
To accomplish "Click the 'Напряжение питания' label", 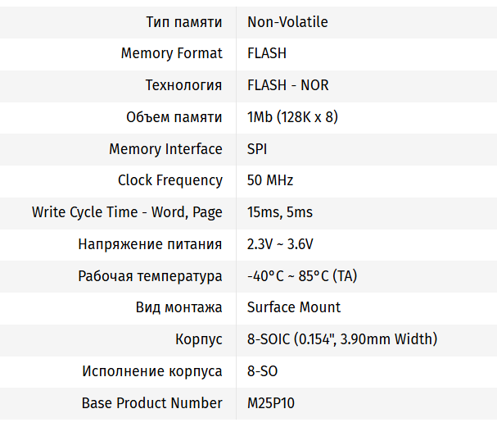I will coord(150,244).
